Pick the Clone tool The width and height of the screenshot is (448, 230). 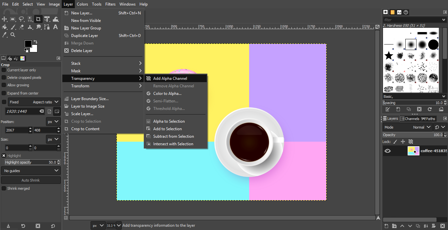coord(30,27)
